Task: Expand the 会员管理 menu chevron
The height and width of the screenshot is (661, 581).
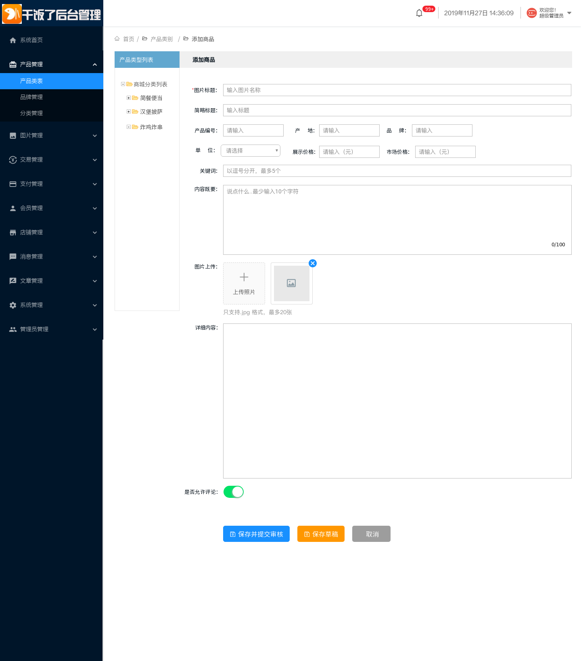Action: point(95,208)
